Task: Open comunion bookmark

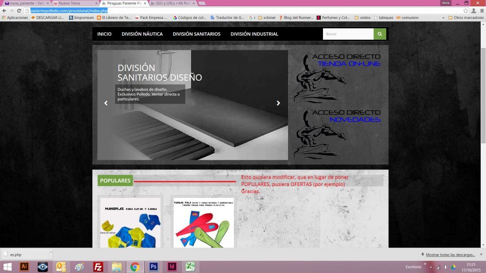Action: coord(407,18)
